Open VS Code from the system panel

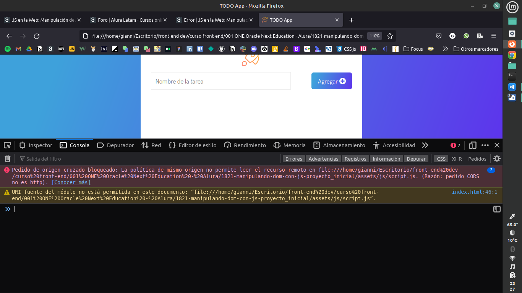pos(512,87)
